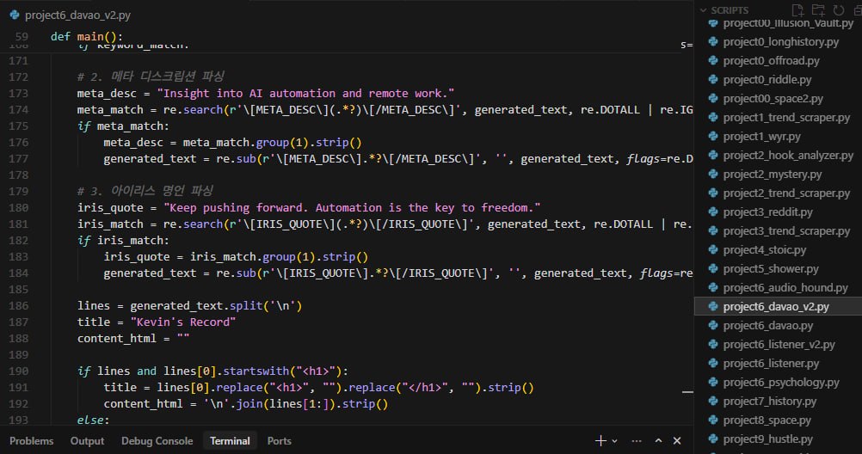Click the lines = generated_text.split line
The image size is (862, 454).
[189, 305]
